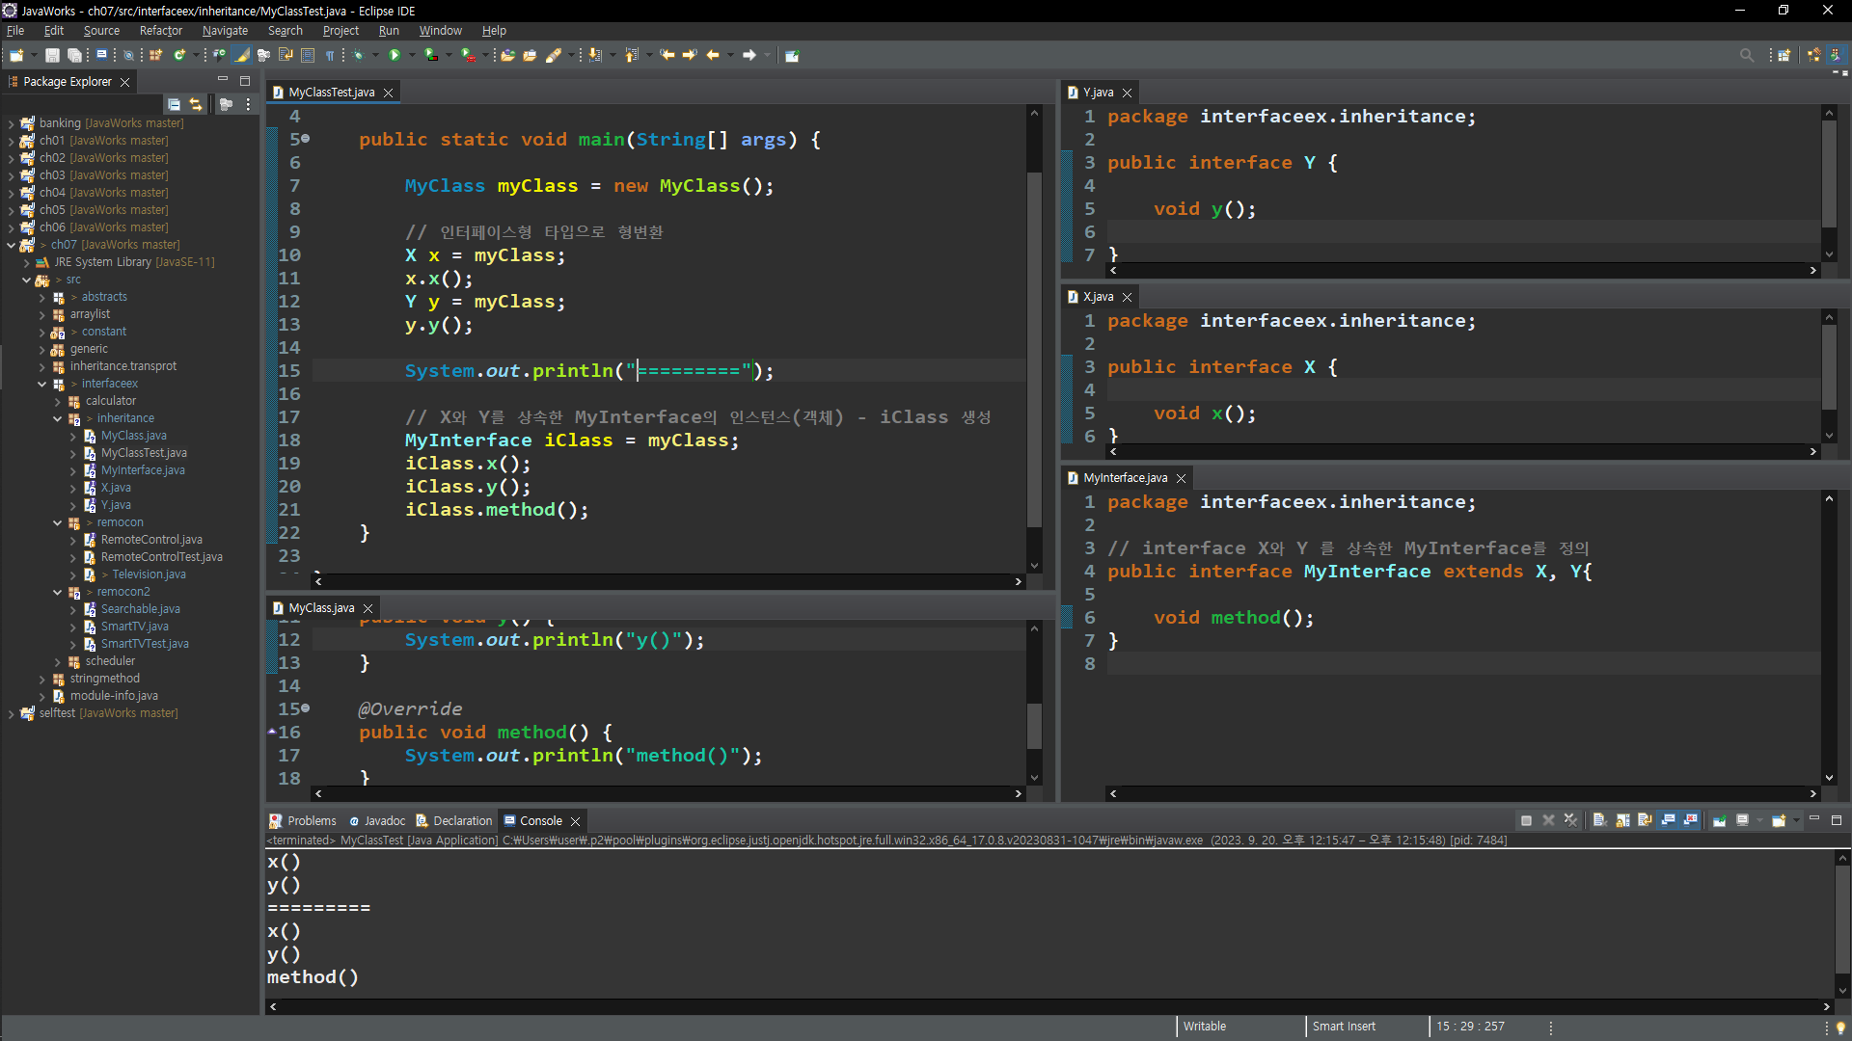
Task: Switch to the Problems tab
Action: pos(311,821)
